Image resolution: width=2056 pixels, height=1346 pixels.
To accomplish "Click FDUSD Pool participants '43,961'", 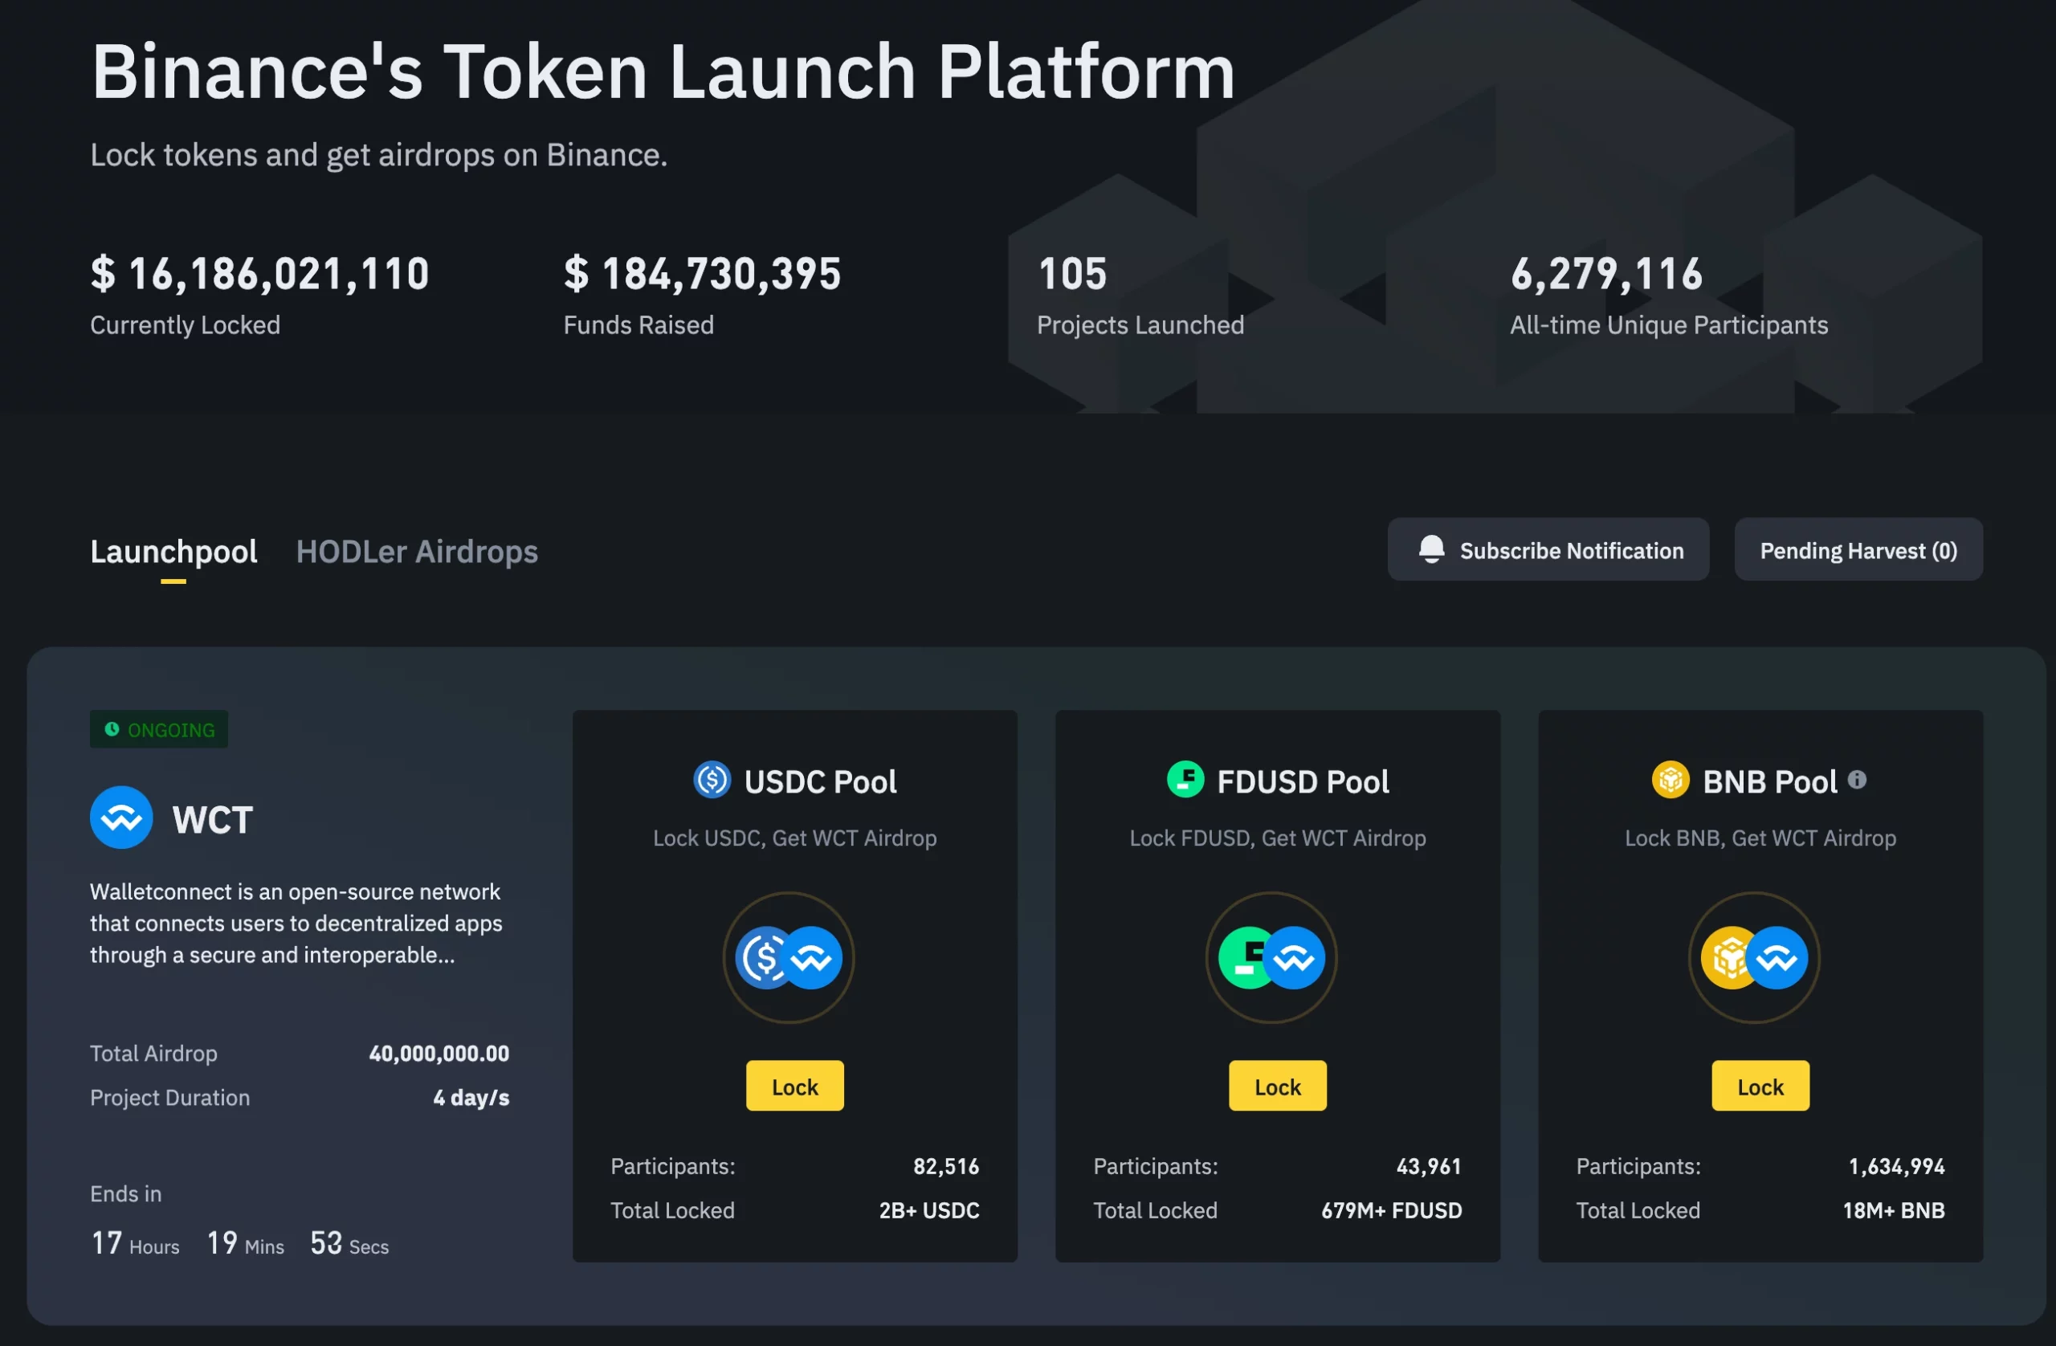I will (1429, 1166).
